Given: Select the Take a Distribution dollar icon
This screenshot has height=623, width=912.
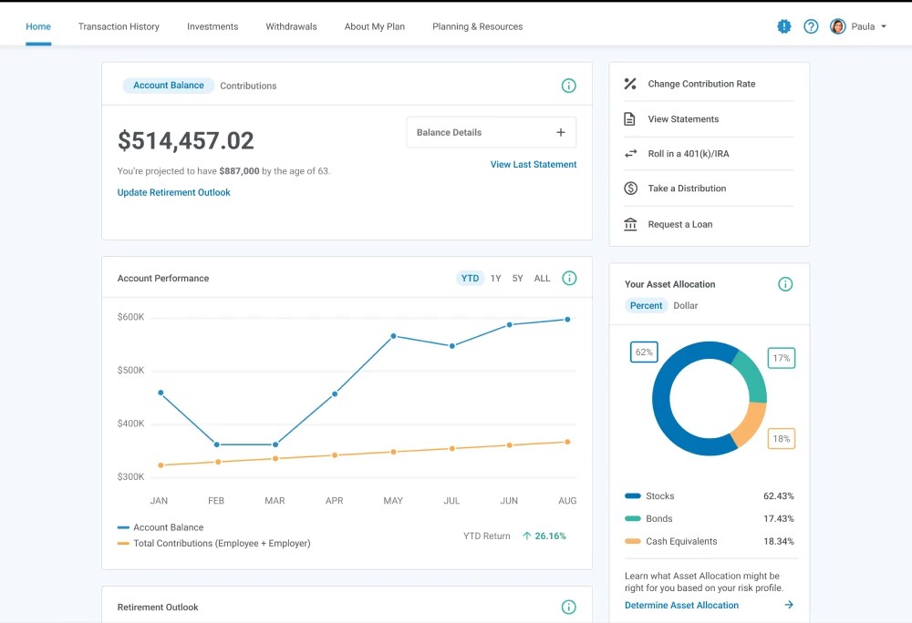Looking at the screenshot, I should coord(629,189).
